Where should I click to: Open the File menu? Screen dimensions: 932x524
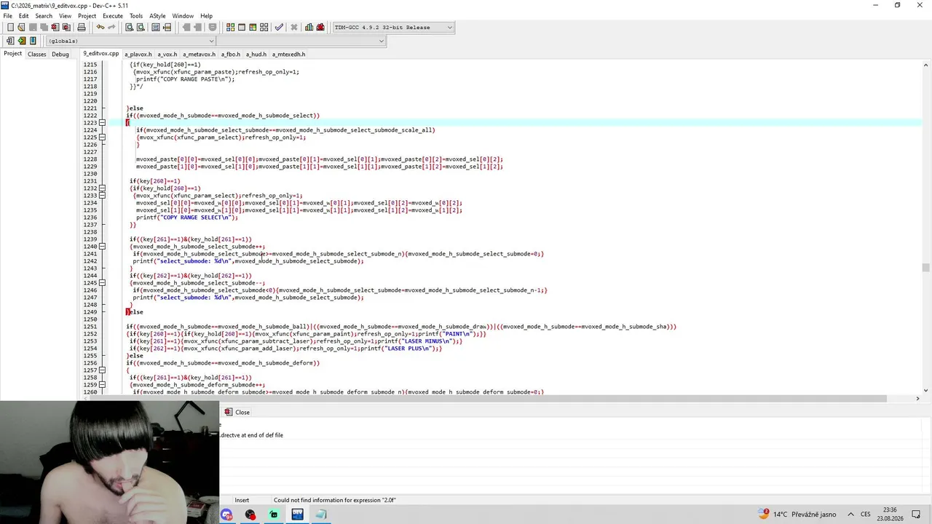point(7,16)
